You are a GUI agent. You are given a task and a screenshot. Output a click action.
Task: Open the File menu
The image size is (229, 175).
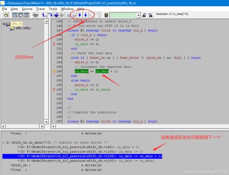click(x=4, y=9)
